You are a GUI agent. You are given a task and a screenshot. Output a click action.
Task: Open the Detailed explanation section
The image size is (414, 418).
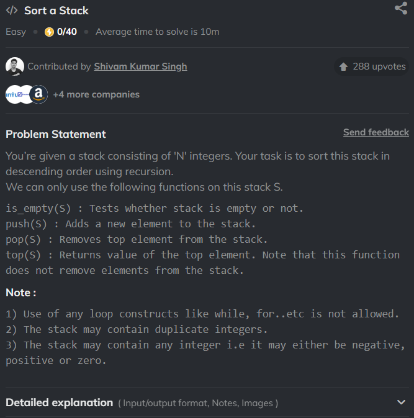[207, 402]
